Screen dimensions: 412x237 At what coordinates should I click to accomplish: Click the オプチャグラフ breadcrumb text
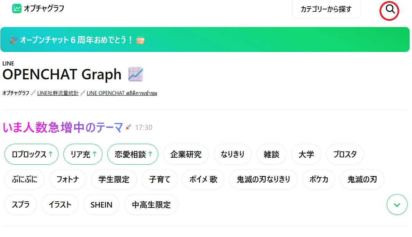16,93
